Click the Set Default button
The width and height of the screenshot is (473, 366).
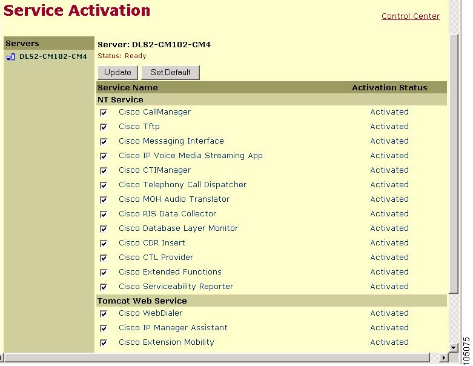[x=170, y=73]
